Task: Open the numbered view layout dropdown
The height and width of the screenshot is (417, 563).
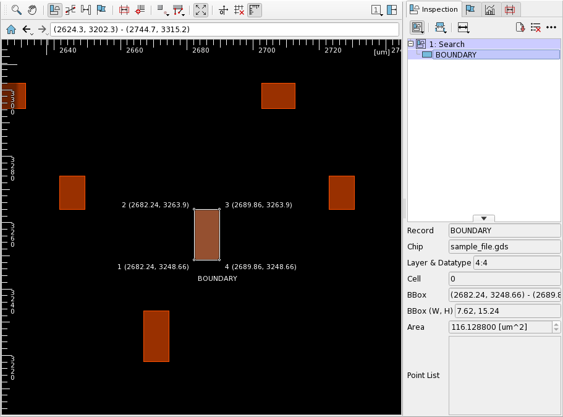Action: pos(376,10)
